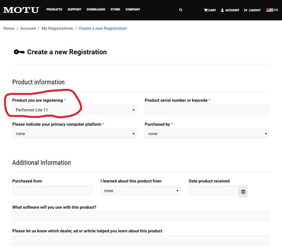Open the shopping cart
The image size is (282, 250).
point(210,10)
